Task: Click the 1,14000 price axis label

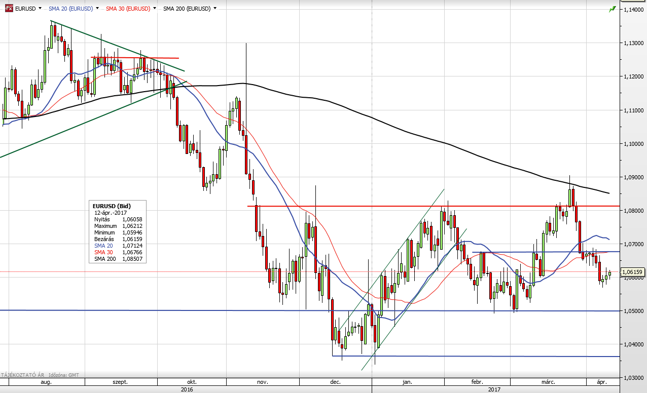Action: tap(633, 10)
